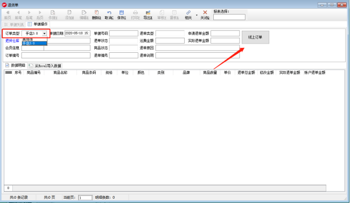Click the 单据日期 date field
This screenshot has width=350, height=203.
78,33
